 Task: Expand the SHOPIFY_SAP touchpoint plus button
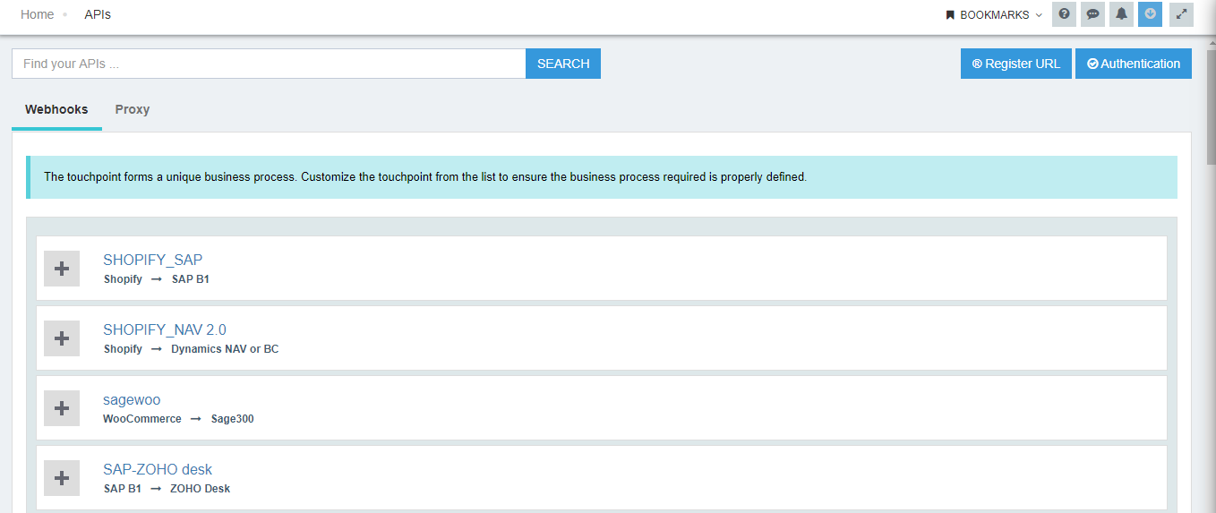coord(62,269)
